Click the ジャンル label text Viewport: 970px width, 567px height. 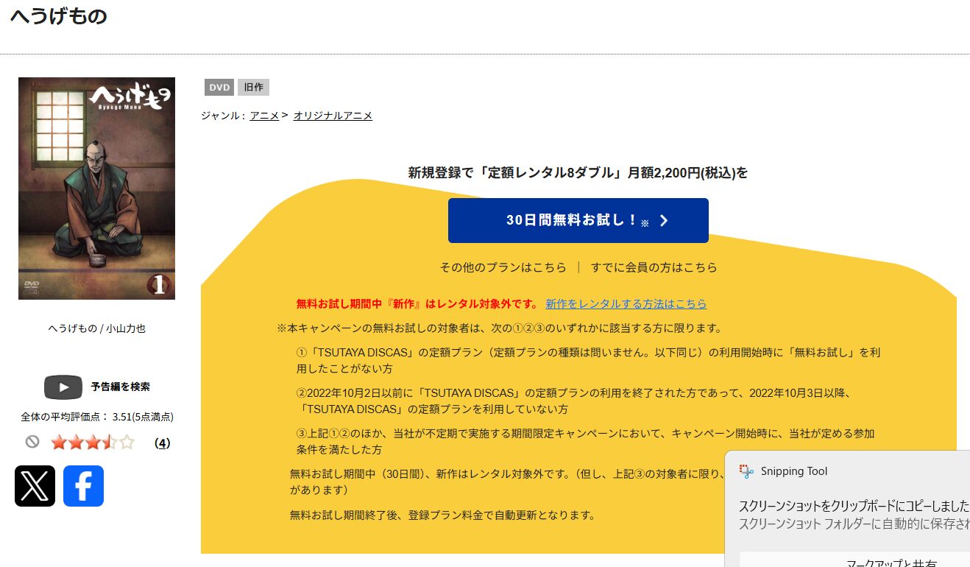[x=223, y=116]
